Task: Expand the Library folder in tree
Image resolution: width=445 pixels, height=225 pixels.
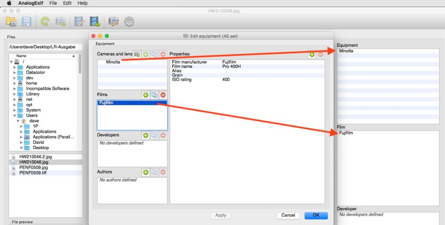Action: click(15, 94)
